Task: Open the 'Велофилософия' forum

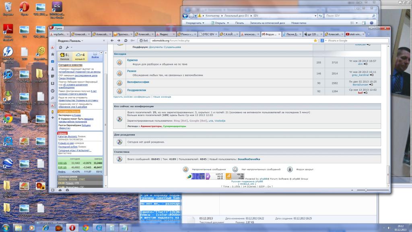Action: [138, 82]
